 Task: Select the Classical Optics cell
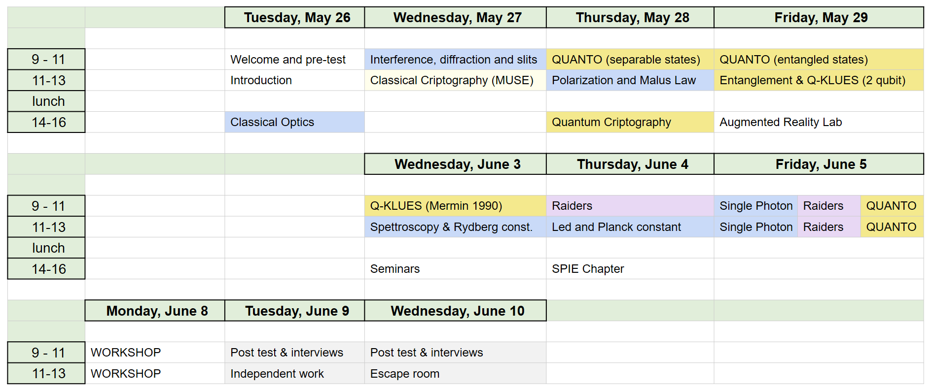pyautogui.click(x=294, y=122)
